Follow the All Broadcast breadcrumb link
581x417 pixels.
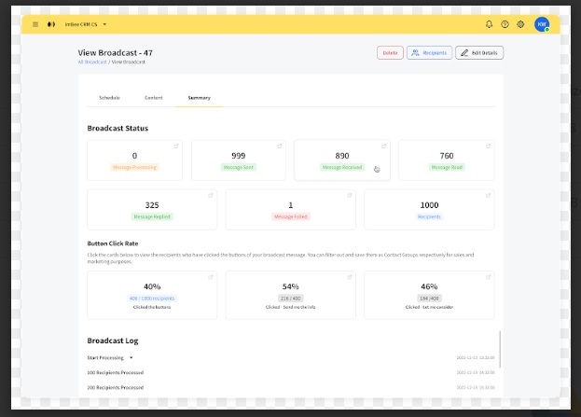(x=92, y=62)
